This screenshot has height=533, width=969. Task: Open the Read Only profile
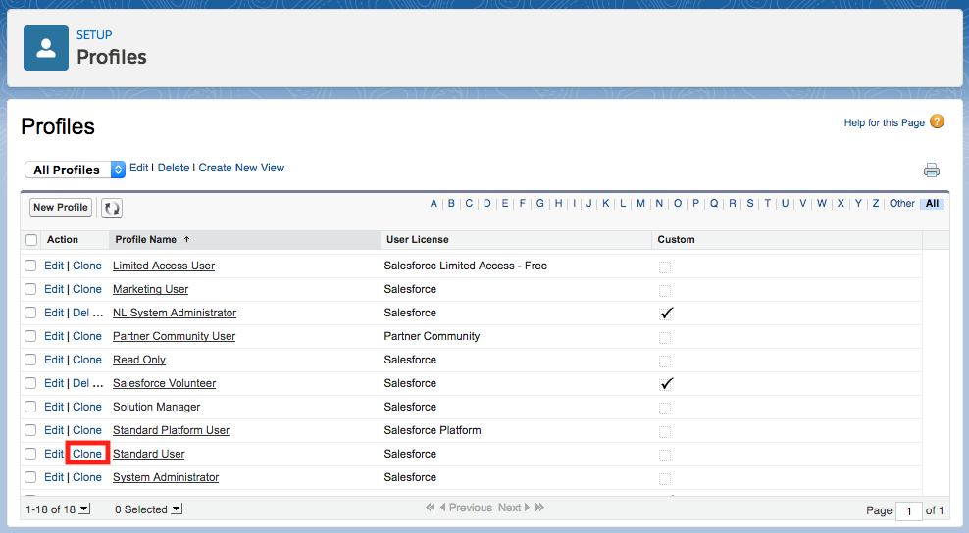[x=139, y=360]
